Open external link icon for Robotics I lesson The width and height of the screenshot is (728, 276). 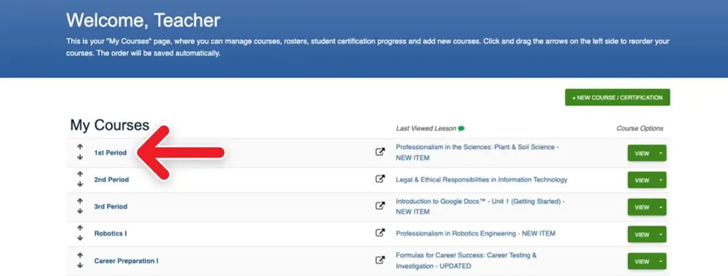click(x=380, y=233)
